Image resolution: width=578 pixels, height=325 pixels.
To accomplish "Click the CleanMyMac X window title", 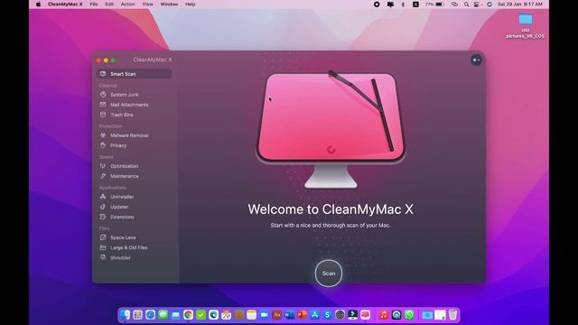I will click(x=153, y=60).
